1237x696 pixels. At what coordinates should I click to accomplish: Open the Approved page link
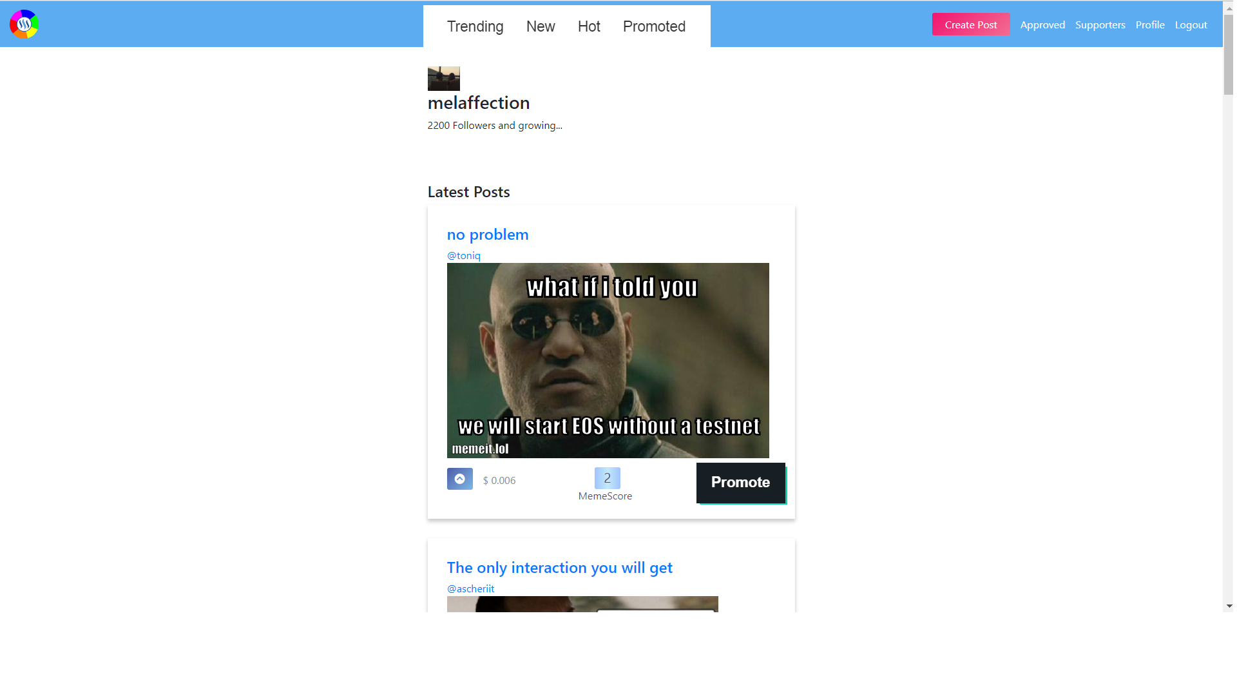[1042, 25]
